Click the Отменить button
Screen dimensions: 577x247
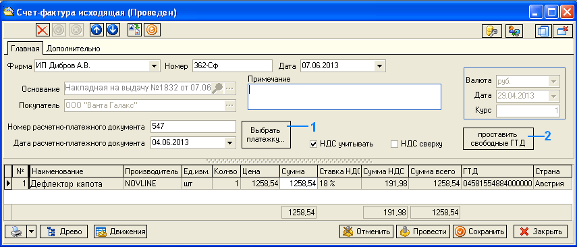click(366, 231)
